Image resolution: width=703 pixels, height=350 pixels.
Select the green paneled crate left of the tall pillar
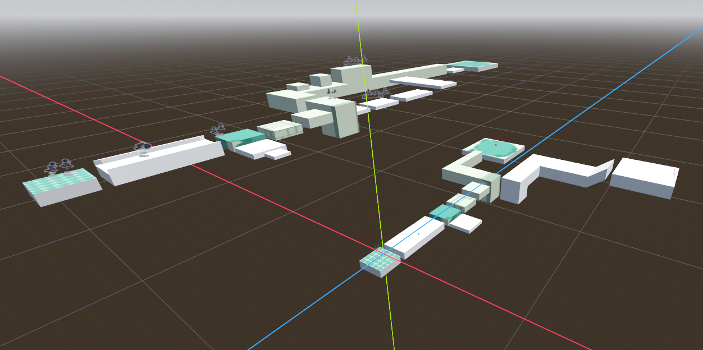[x=280, y=130]
